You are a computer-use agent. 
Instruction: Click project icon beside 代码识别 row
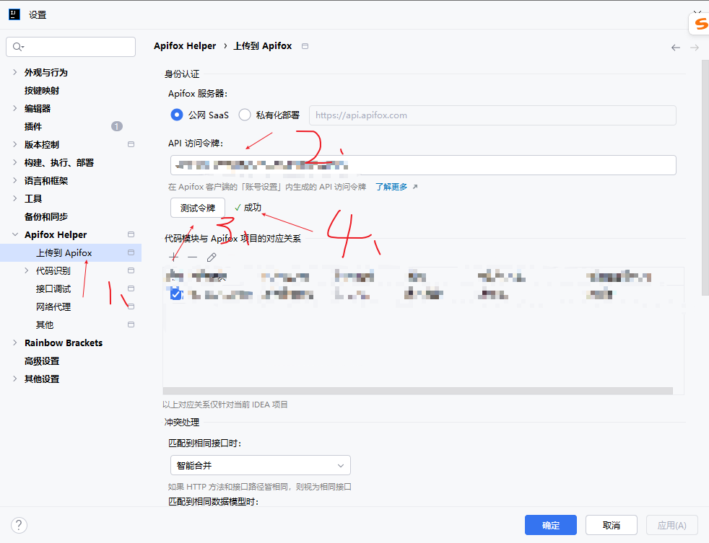[131, 270]
